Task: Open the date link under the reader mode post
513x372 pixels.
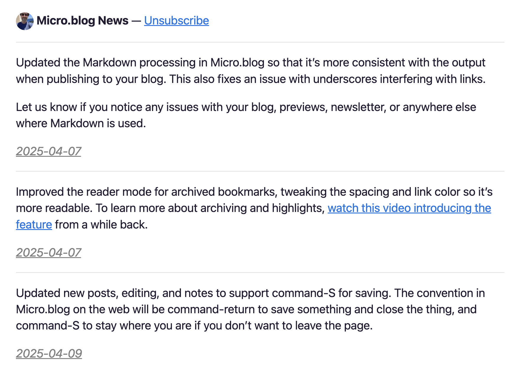Action: click(49, 253)
